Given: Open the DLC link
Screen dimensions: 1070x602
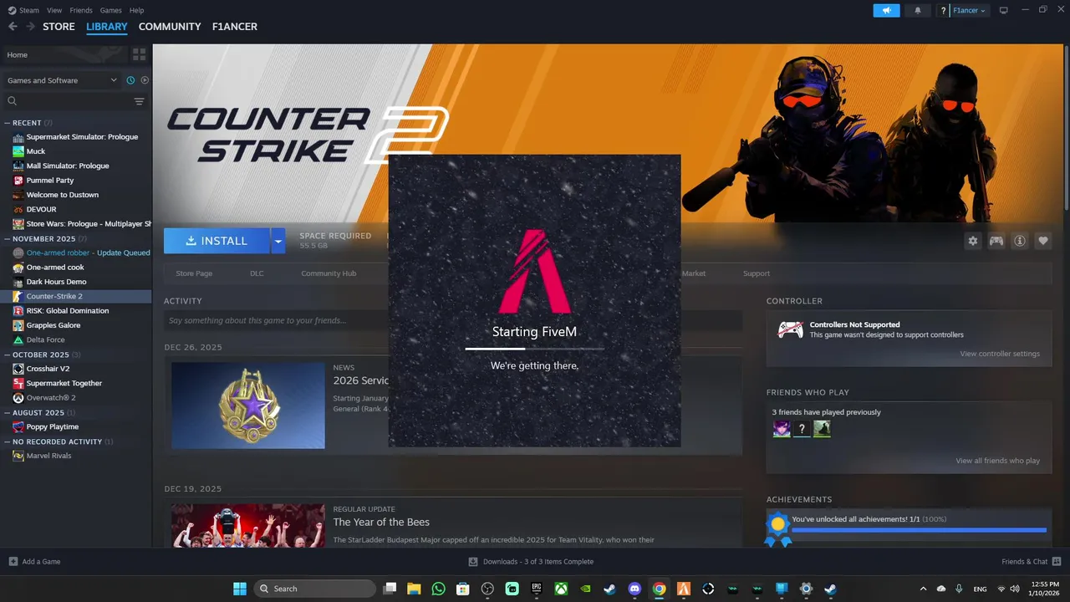Looking at the screenshot, I should tap(257, 273).
